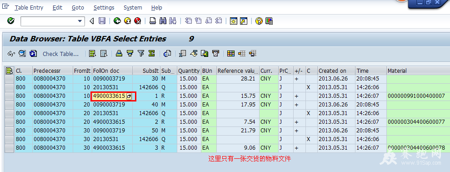Click the reference value 9.06 cell
This screenshot has height=172, width=450.
(238, 148)
